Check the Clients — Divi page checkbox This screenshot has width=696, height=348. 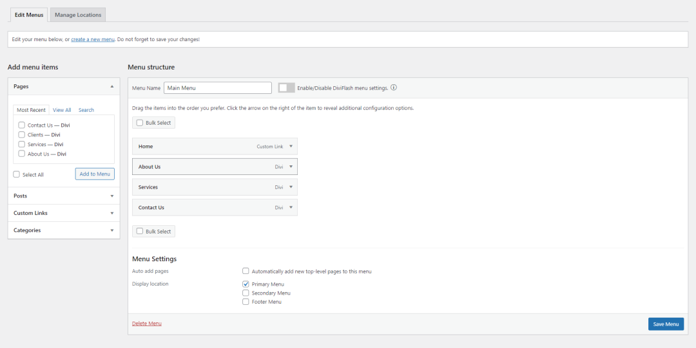click(21, 135)
